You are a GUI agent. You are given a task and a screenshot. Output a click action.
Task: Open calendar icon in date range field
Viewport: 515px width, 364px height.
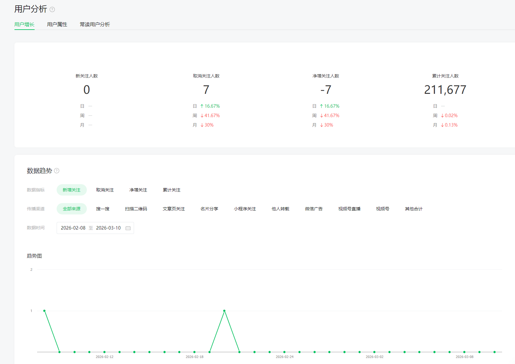pos(128,228)
